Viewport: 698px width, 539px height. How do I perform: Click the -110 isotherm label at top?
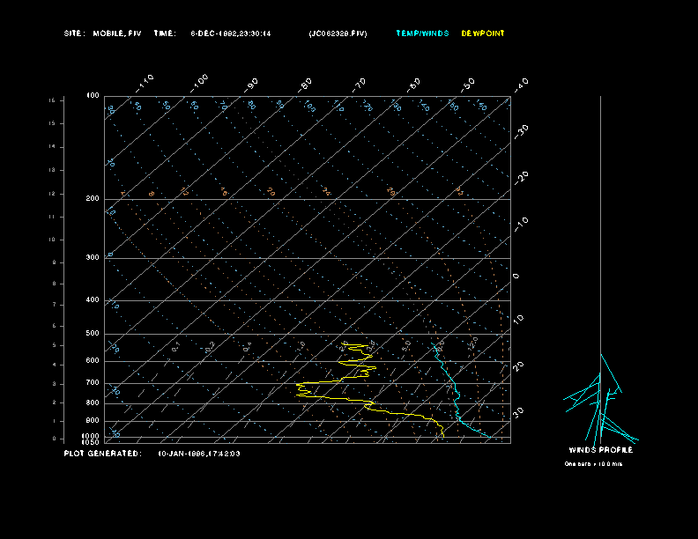(x=145, y=84)
